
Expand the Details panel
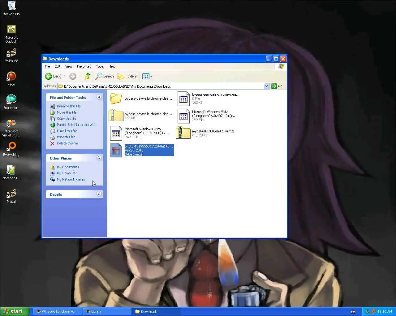[99, 194]
